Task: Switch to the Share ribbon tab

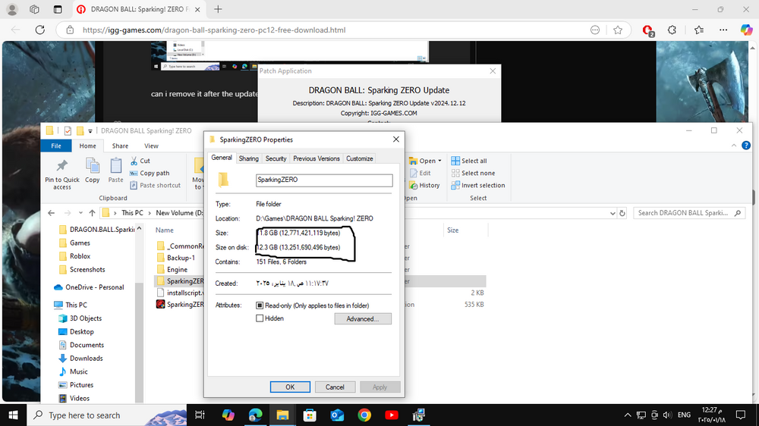Action: 120,146
